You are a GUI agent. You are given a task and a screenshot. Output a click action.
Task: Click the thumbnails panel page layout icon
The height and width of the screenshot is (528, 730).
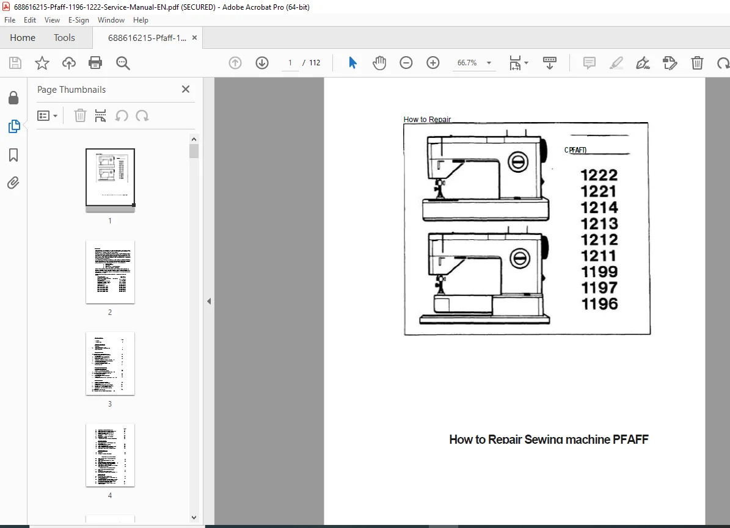pyautogui.click(x=101, y=115)
